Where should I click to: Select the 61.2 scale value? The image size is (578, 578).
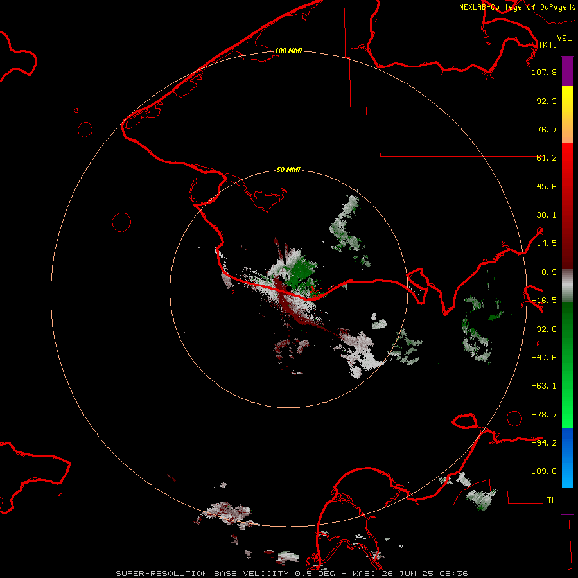point(547,158)
